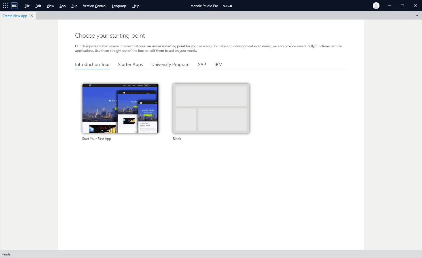Select the Create New App document tab
The height and width of the screenshot is (258, 422).
[x=15, y=16]
